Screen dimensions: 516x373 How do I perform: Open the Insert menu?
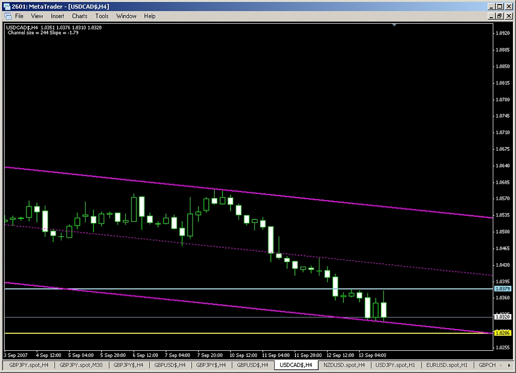[57, 16]
